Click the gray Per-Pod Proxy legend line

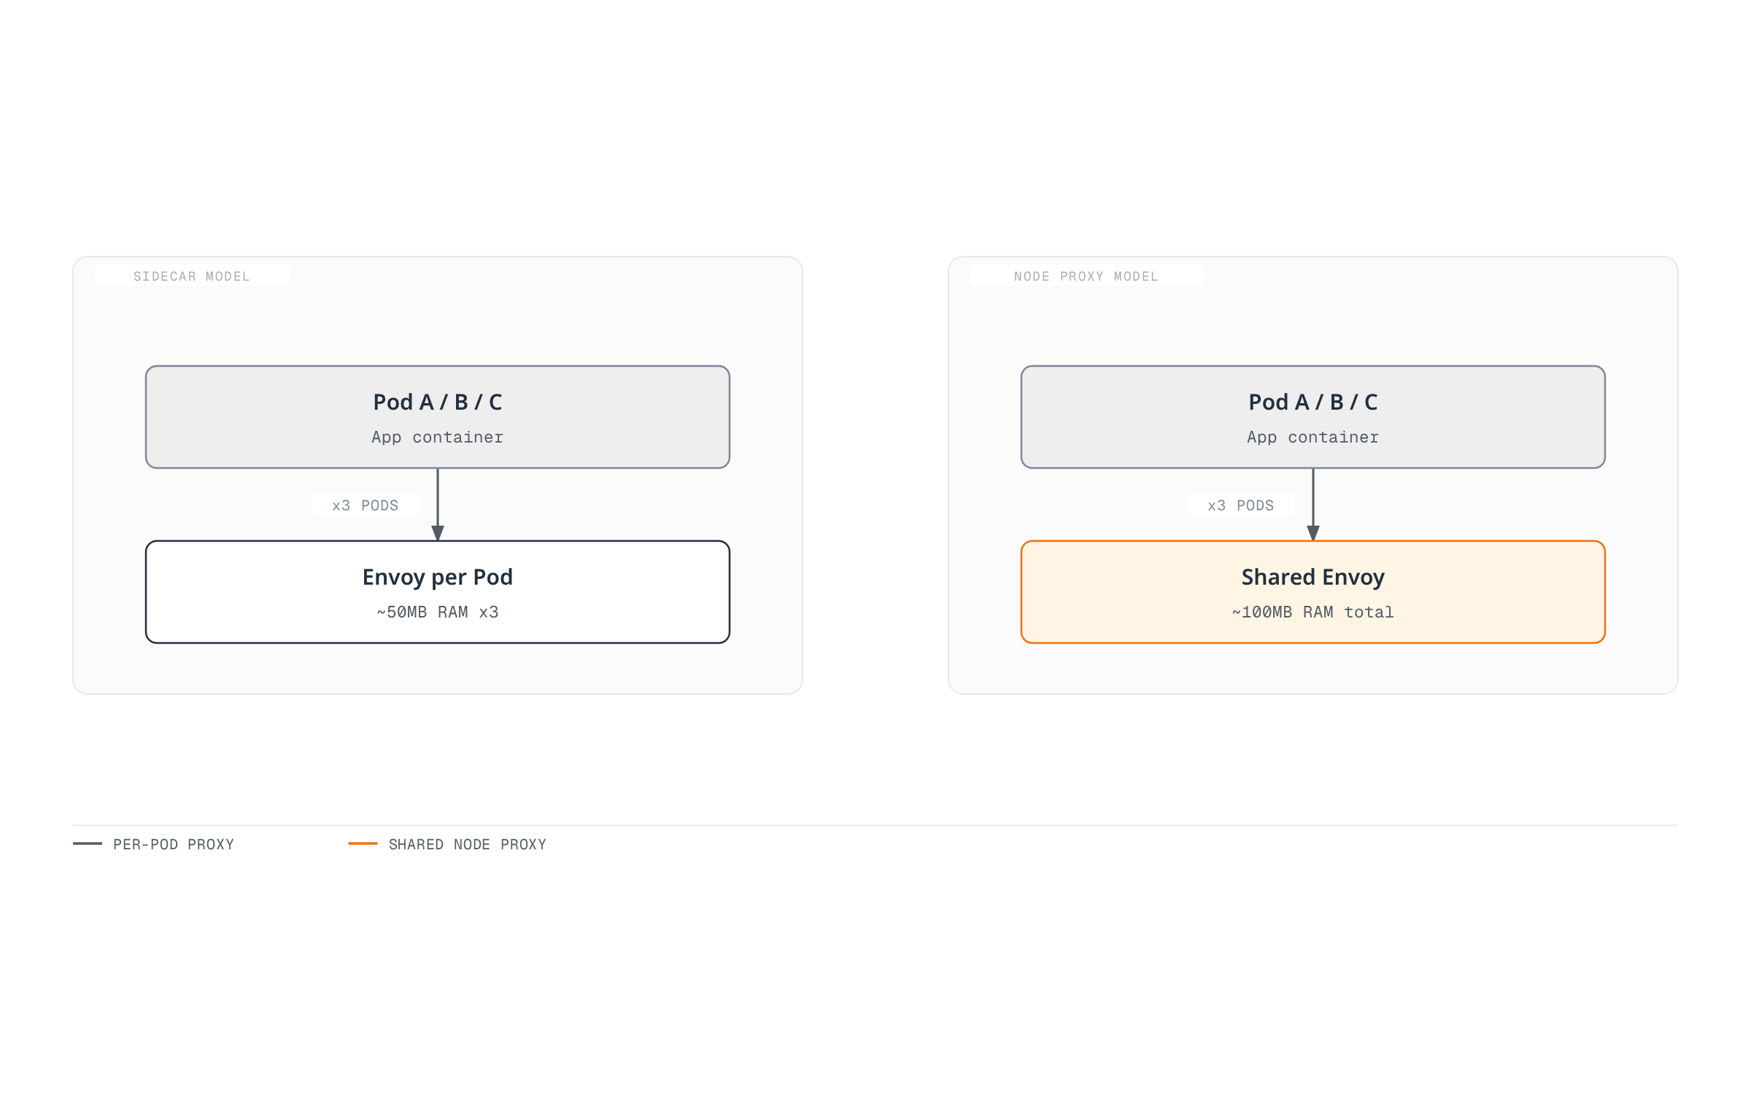(x=88, y=843)
